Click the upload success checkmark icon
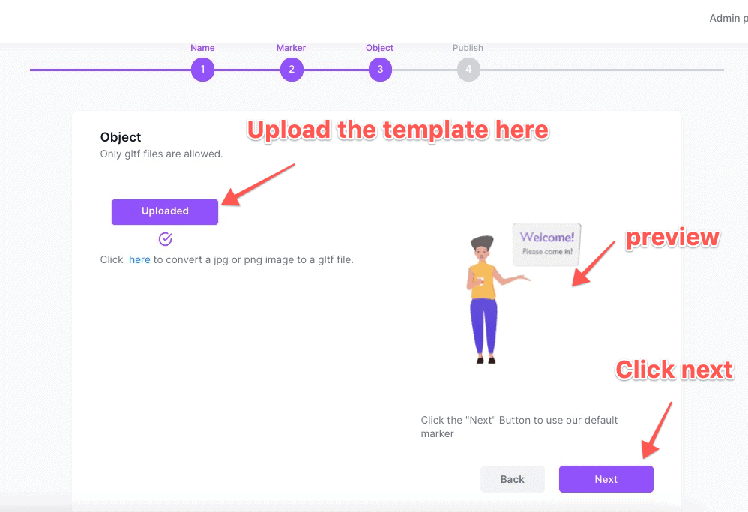Screen dimensions: 748x512 (165, 238)
